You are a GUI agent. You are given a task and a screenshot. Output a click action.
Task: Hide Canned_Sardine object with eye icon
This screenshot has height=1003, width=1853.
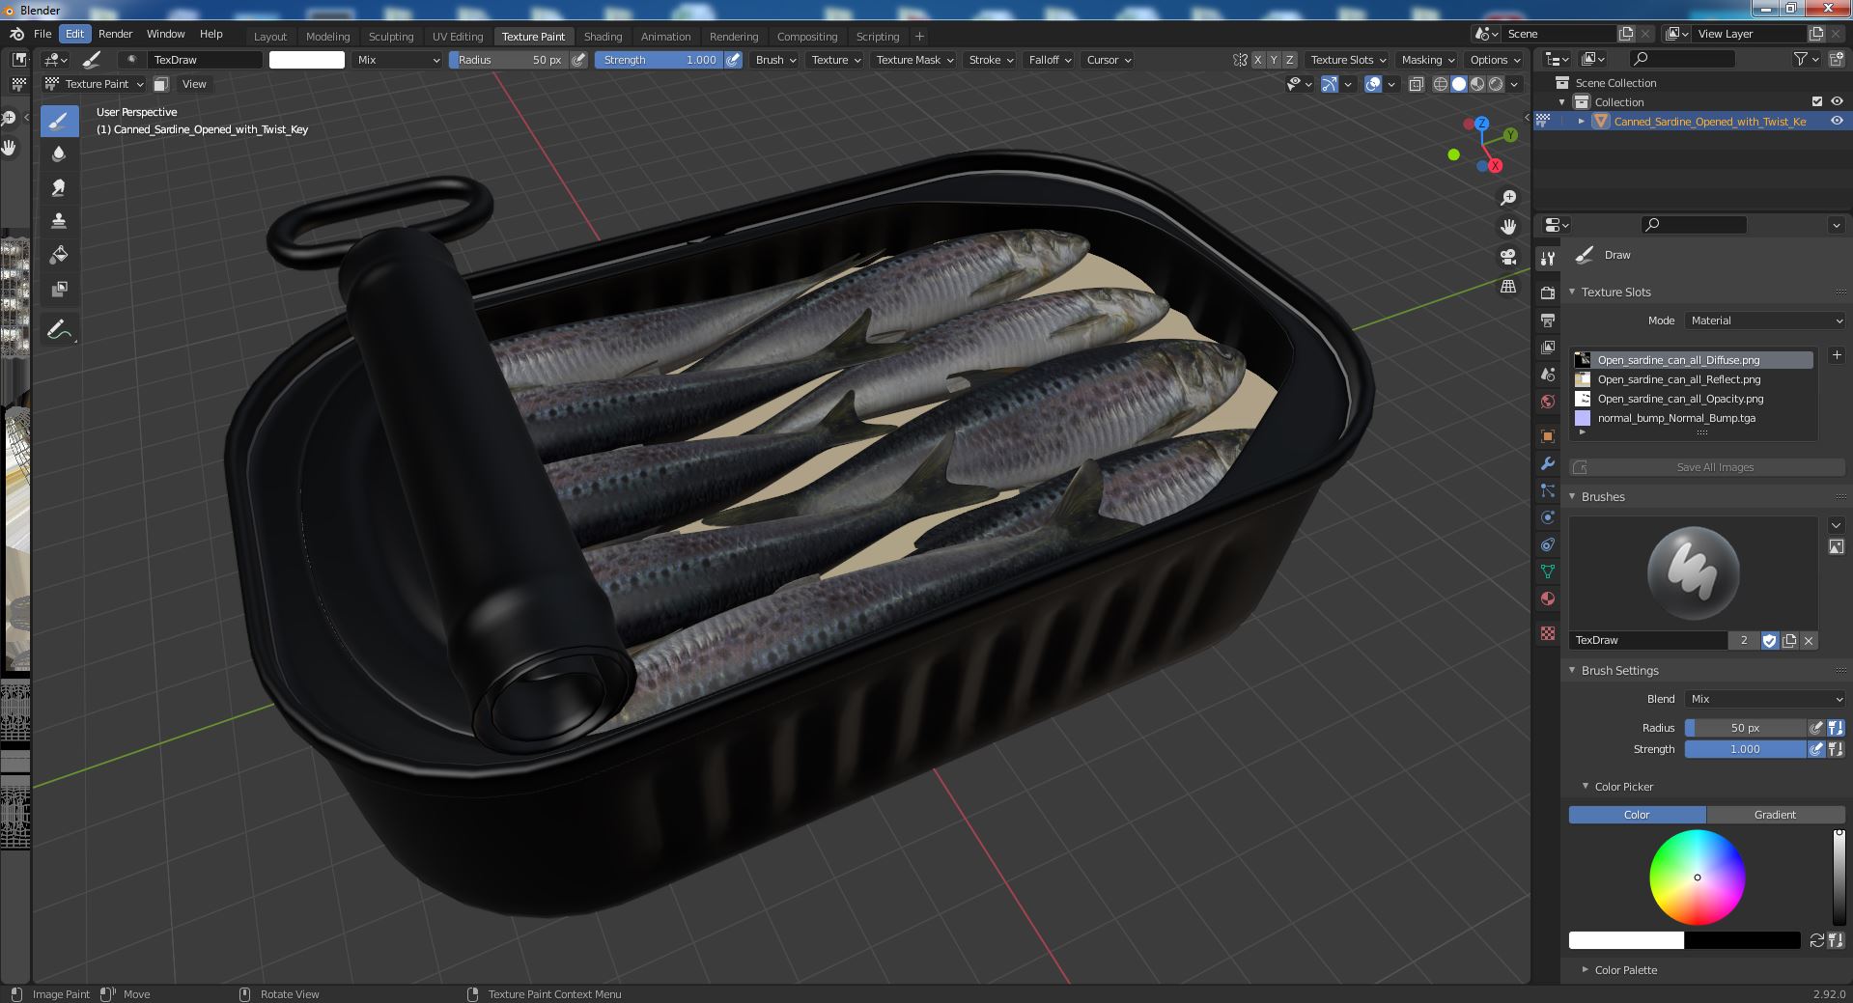[1837, 121]
